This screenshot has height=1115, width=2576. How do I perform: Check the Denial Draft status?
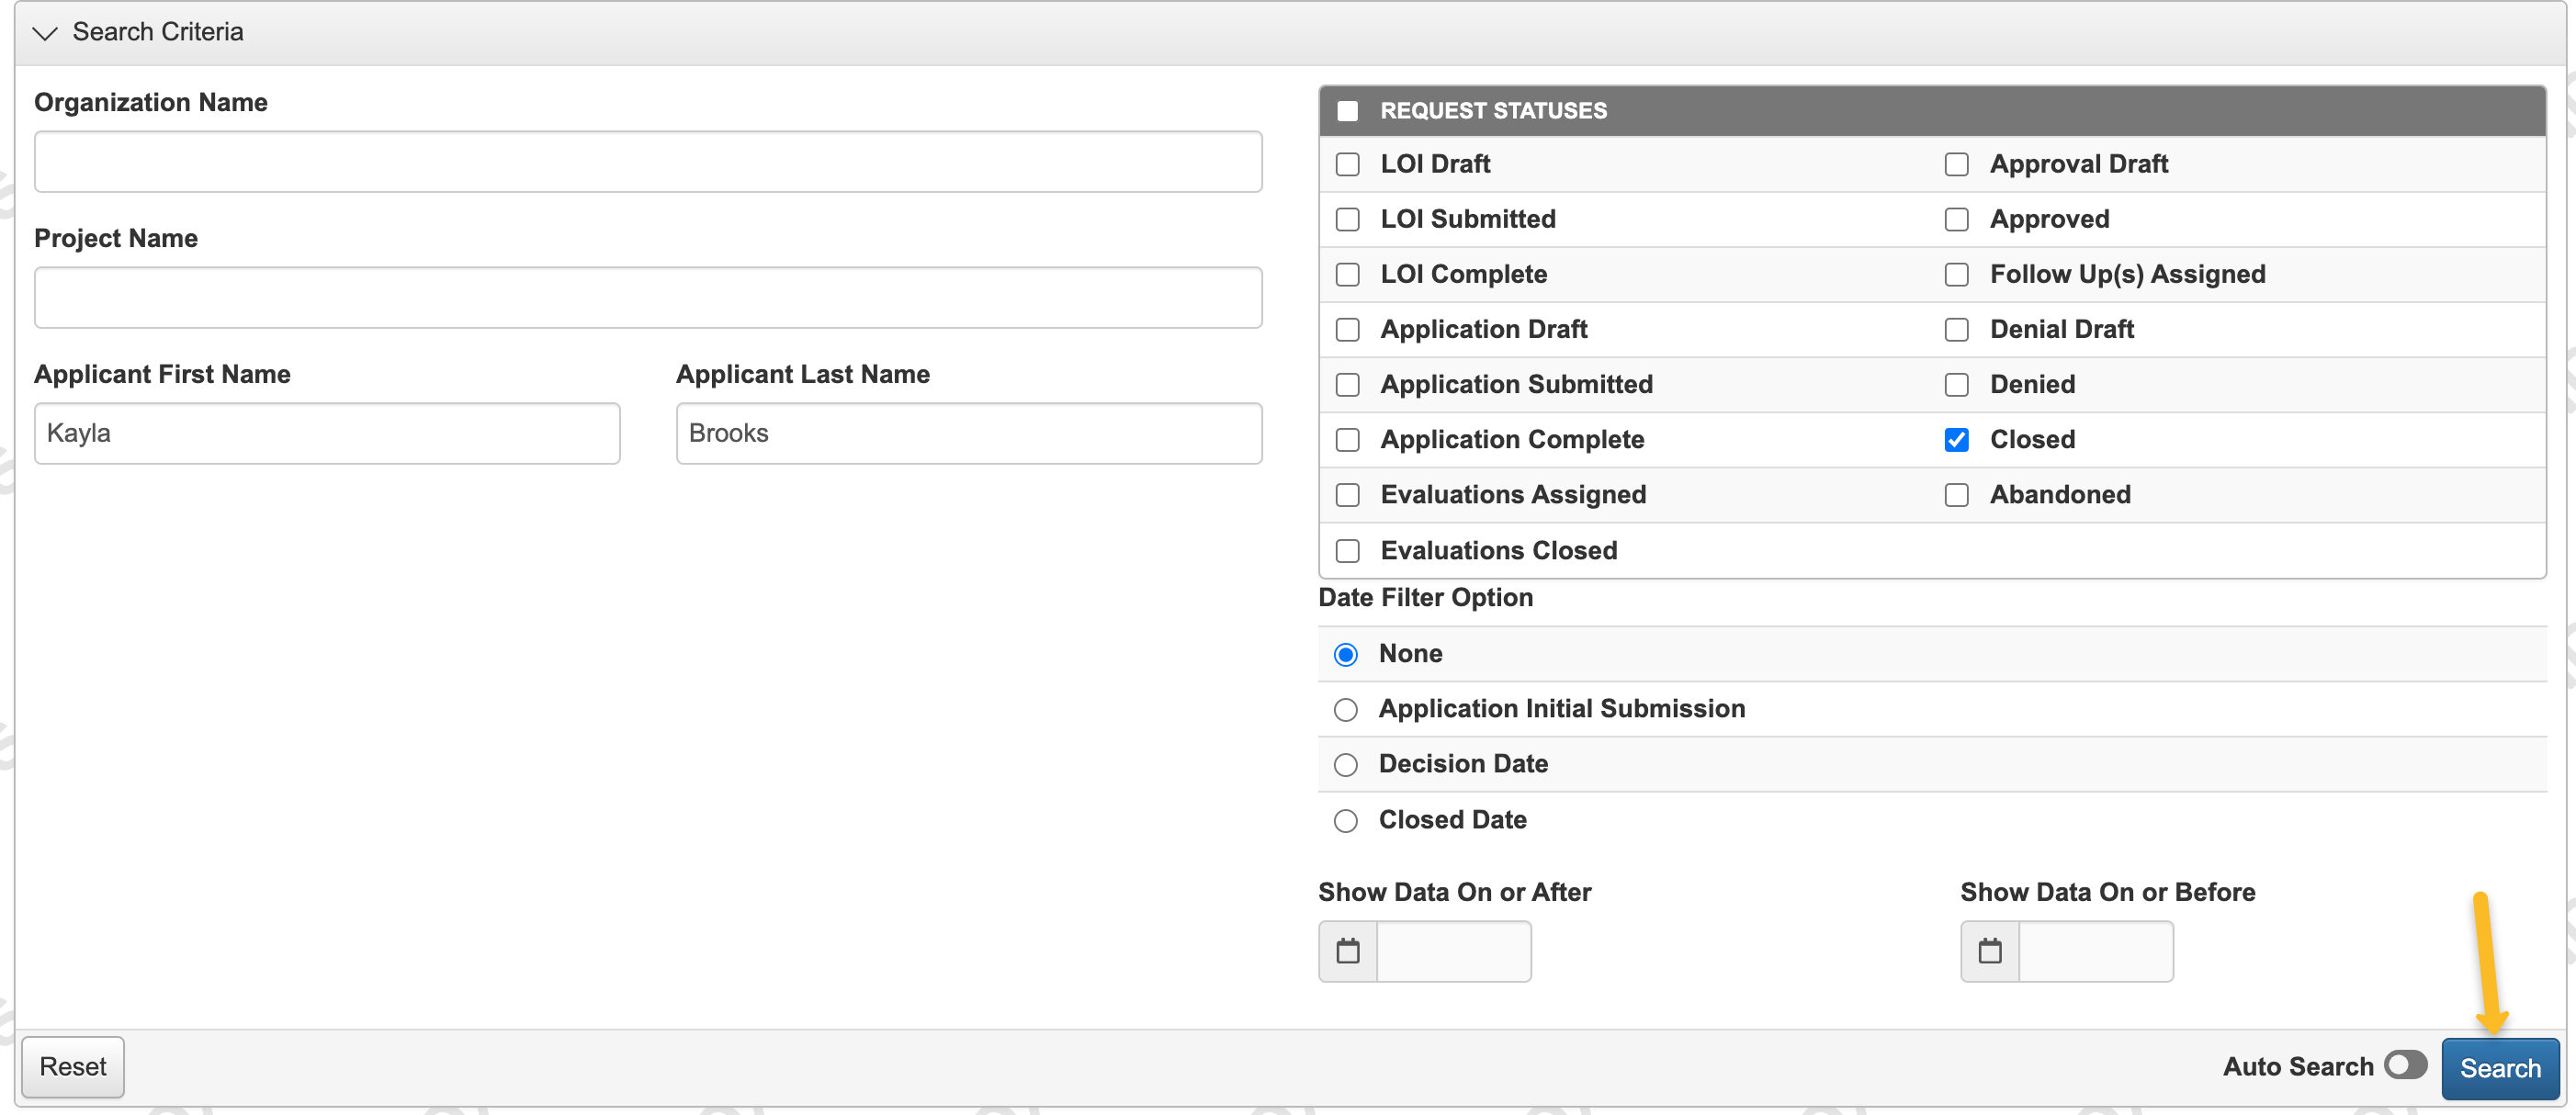click(x=1957, y=329)
